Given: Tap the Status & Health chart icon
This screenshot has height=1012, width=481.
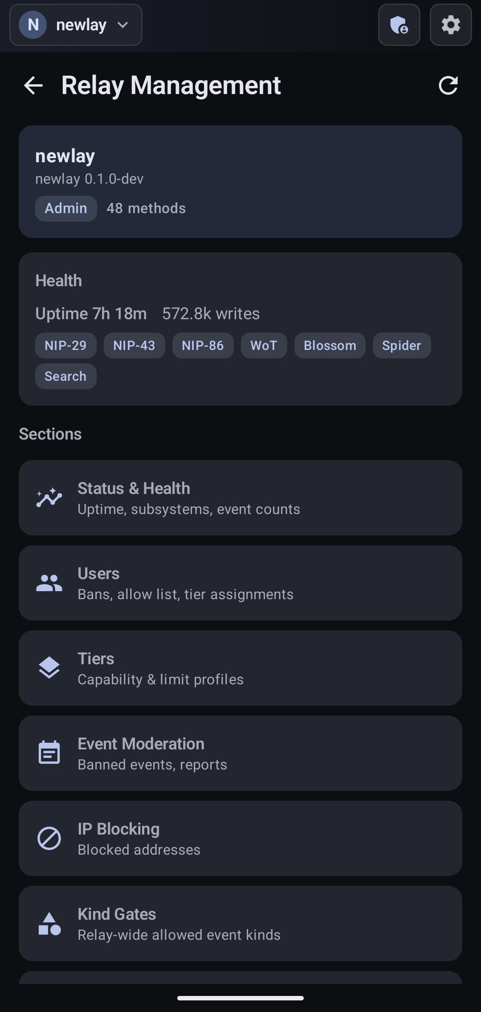Looking at the screenshot, I should click(x=49, y=498).
